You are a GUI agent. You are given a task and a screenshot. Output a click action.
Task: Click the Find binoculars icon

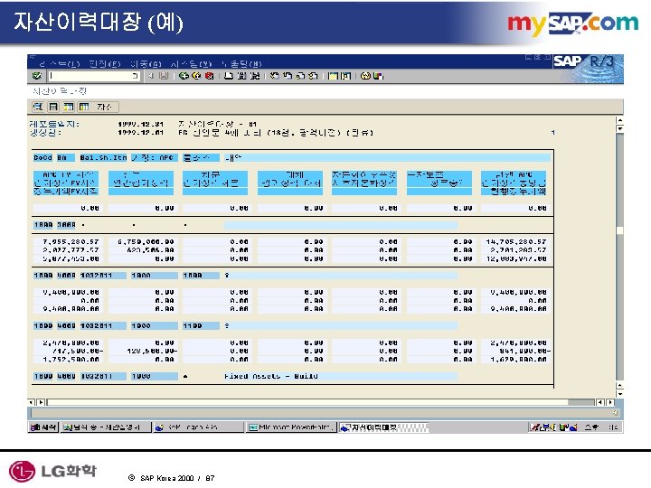241,76
